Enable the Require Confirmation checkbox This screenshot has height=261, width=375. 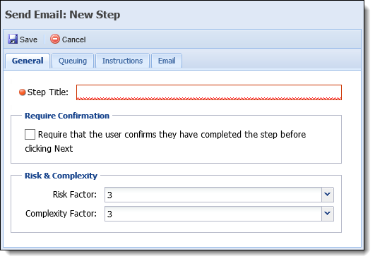[30, 134]
